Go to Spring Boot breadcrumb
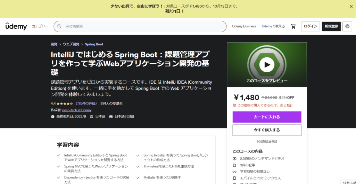356x184 pixels. (94, 44)
